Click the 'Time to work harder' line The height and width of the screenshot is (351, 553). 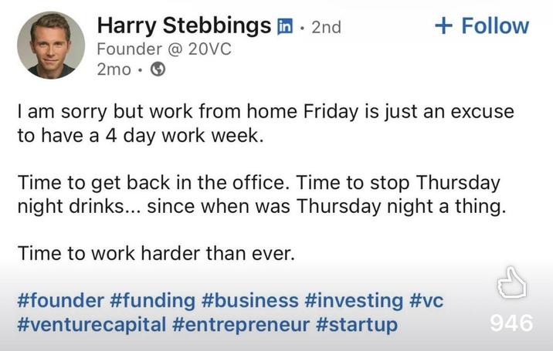click(156, 253)
